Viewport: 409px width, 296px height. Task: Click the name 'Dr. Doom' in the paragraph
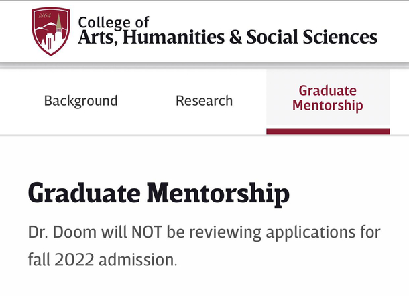[x=62, y=232]
